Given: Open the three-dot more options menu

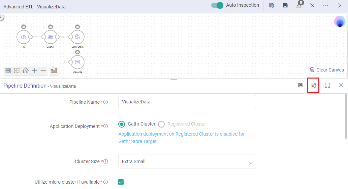Looking at the screenshot, I should click(326, 5).
